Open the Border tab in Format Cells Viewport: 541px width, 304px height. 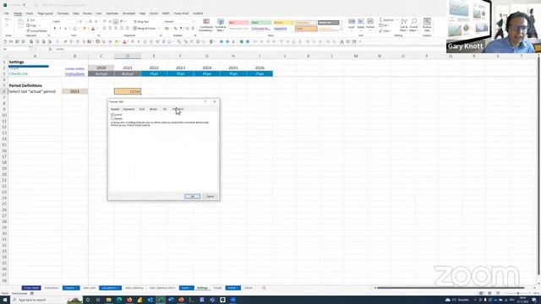click(x=153, y=109)
